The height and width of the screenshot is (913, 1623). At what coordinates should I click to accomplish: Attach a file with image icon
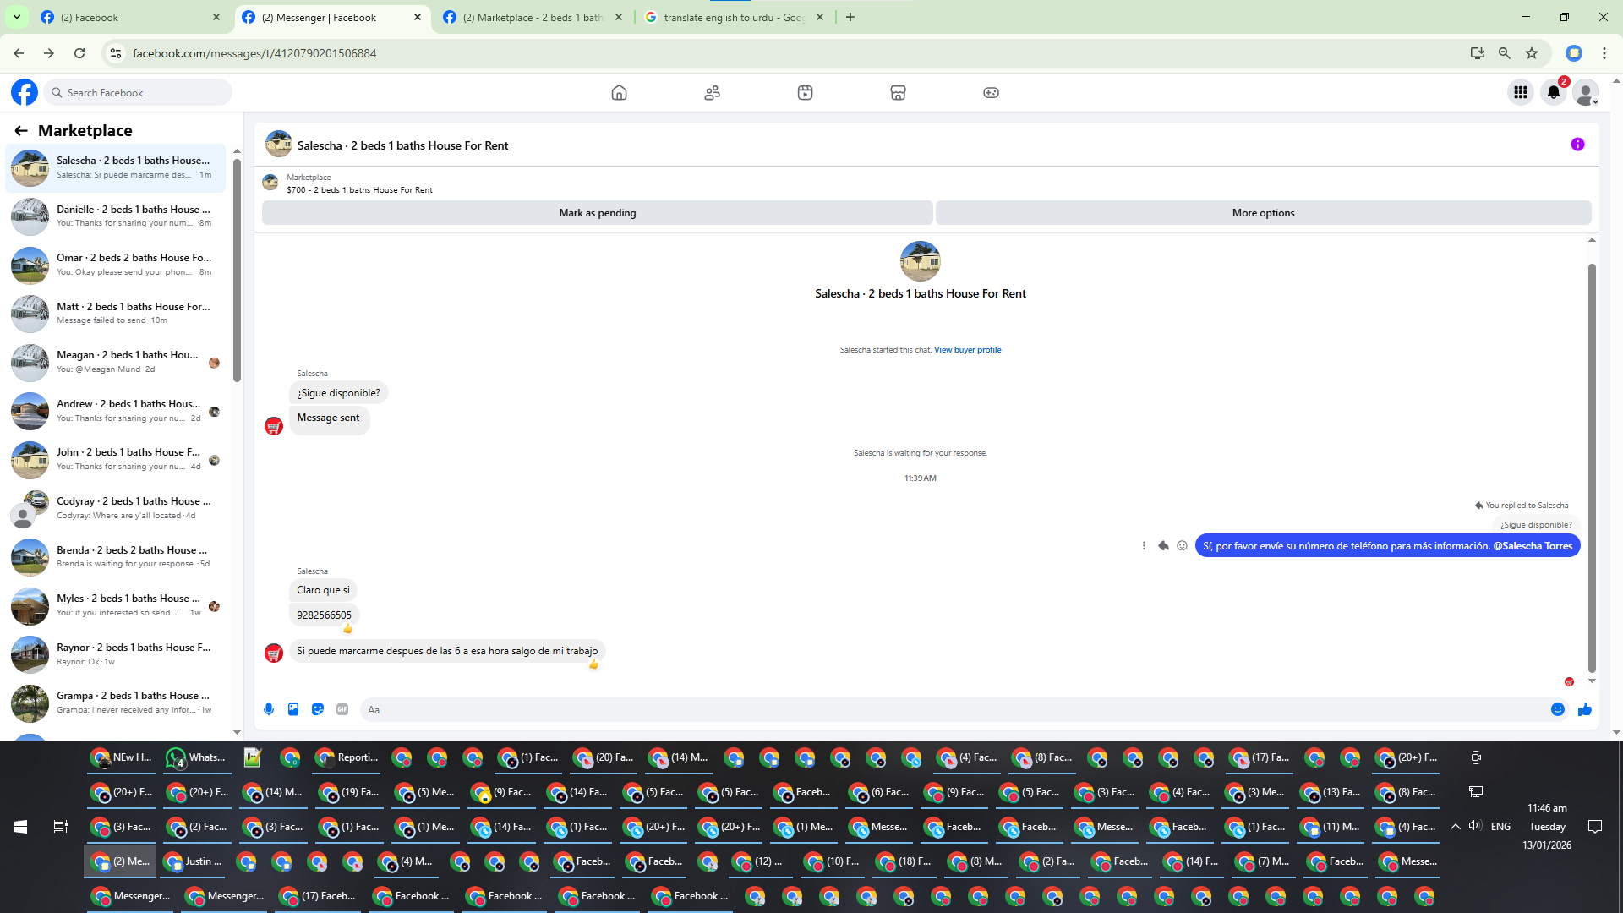click(293, 709)
